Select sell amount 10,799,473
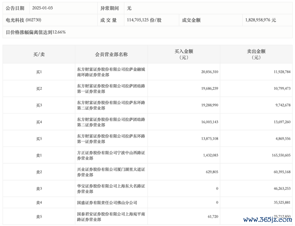Viewport: 295px width, 226px height. pyautogui.click(x=282, y=88)
